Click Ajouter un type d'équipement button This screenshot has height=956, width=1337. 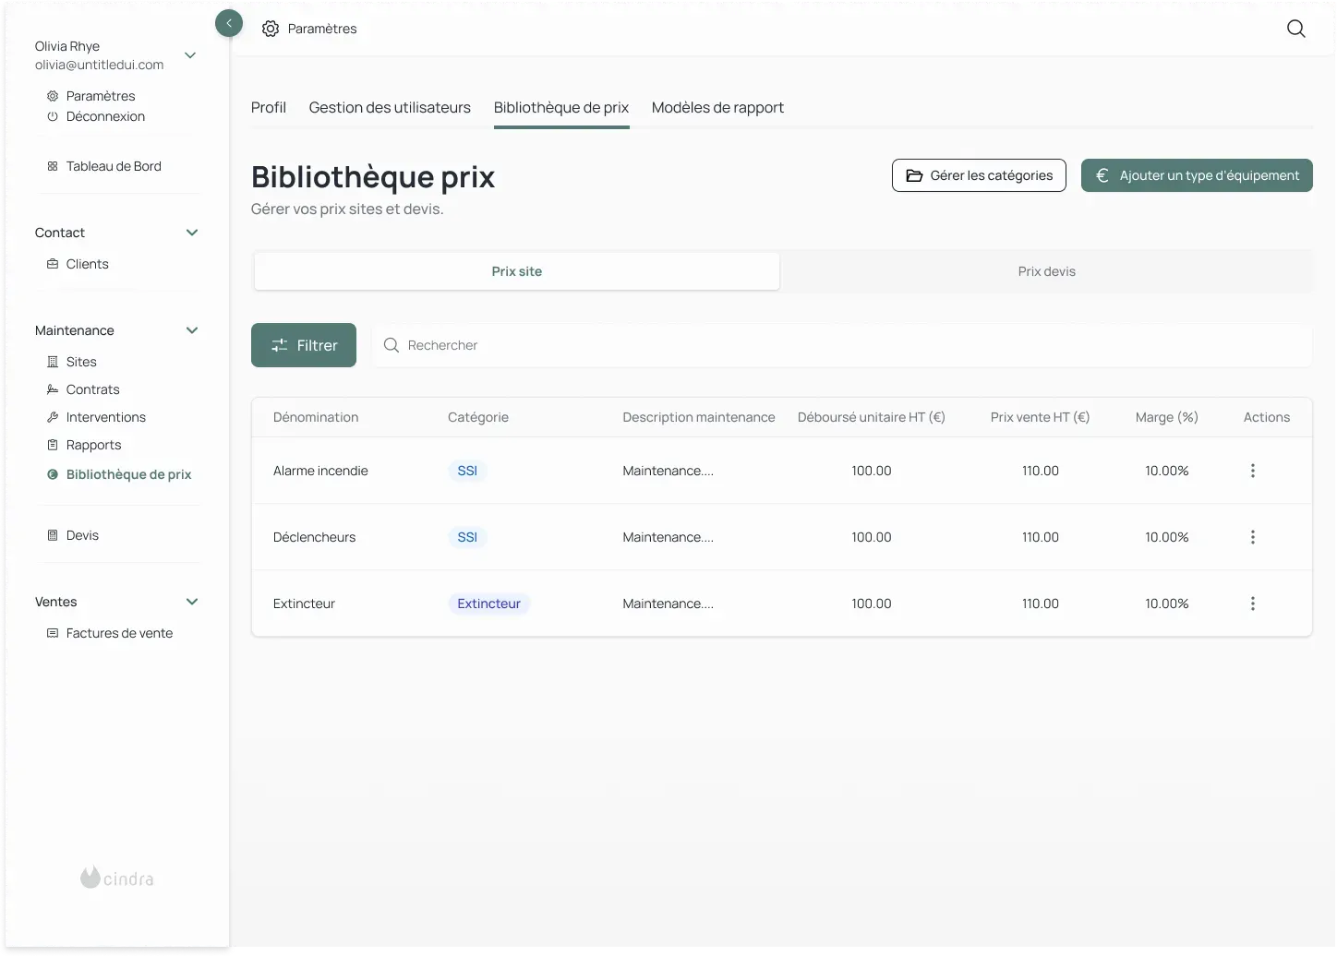(x=1197, y=175)
